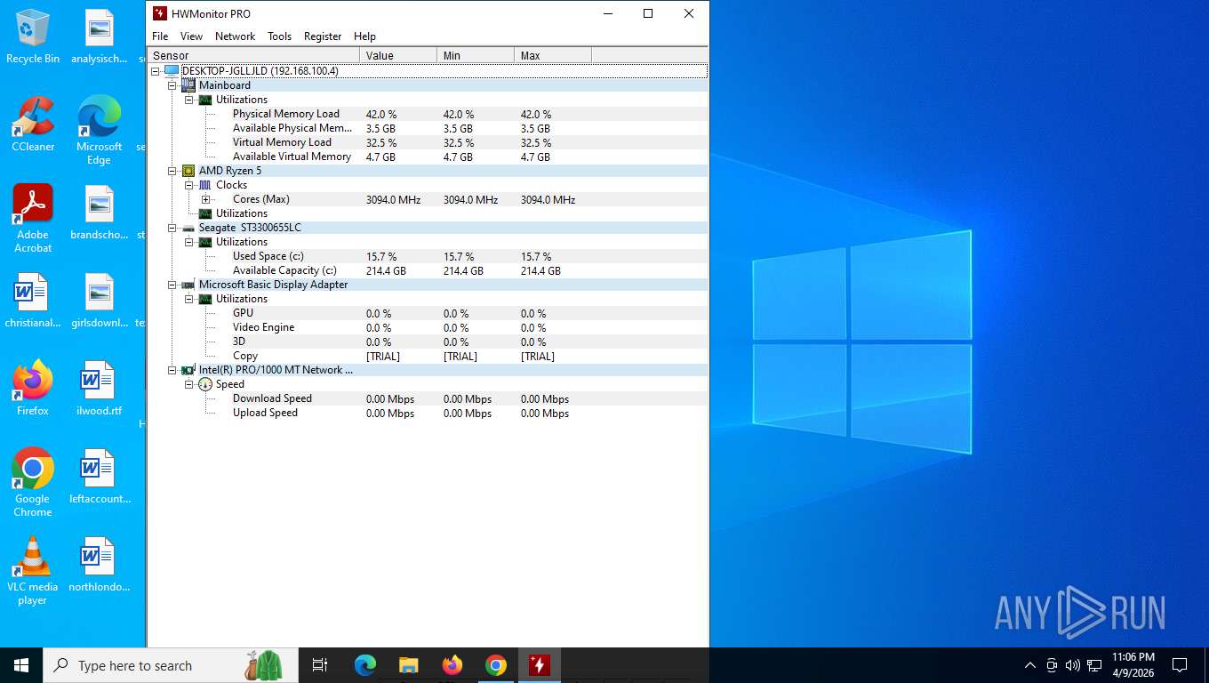The height and width of the screenshot is (683, 1209).
Task: Click the AMD Ryzen 5 processor icon
Action: click(188, 171)
